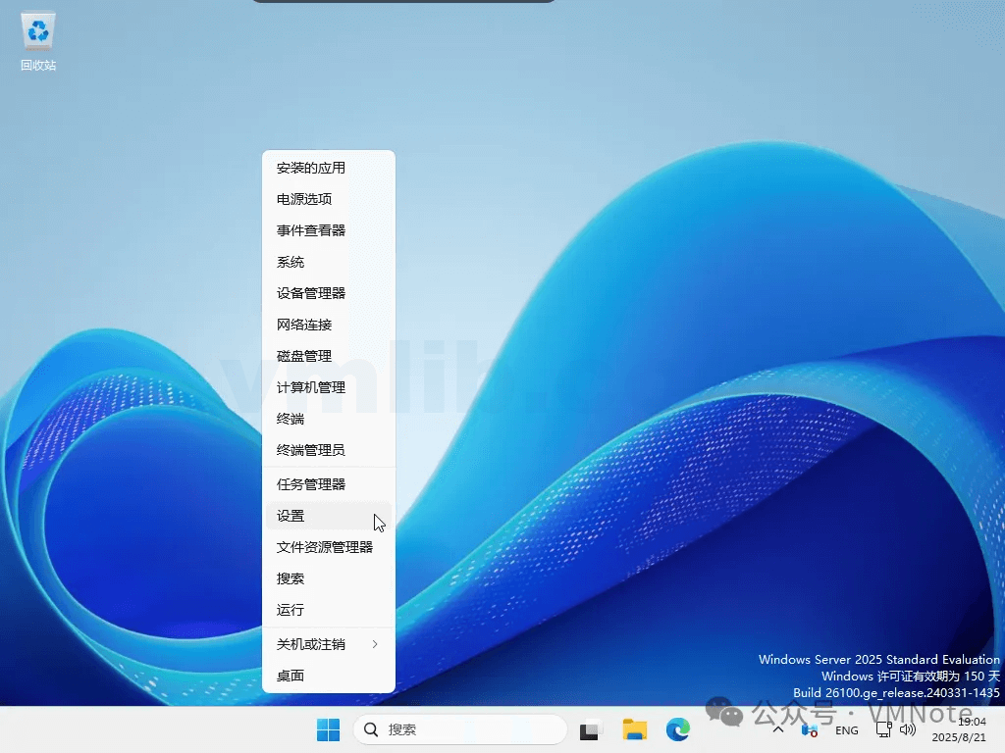Click the Windows Start button
Viewport: 1005px width, 753px height.
(x=328, y=729)
